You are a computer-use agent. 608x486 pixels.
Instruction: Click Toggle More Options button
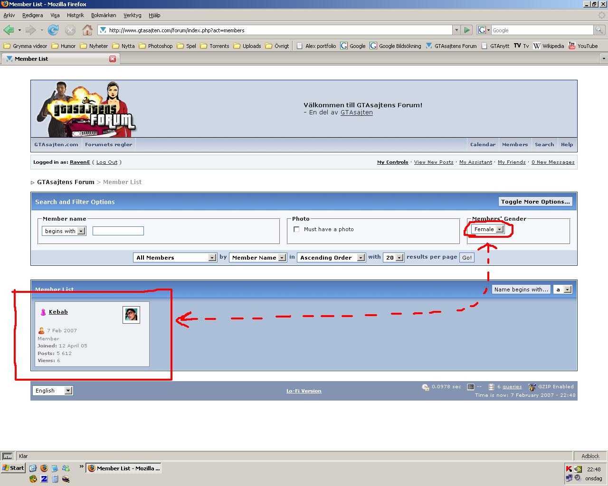535,202
